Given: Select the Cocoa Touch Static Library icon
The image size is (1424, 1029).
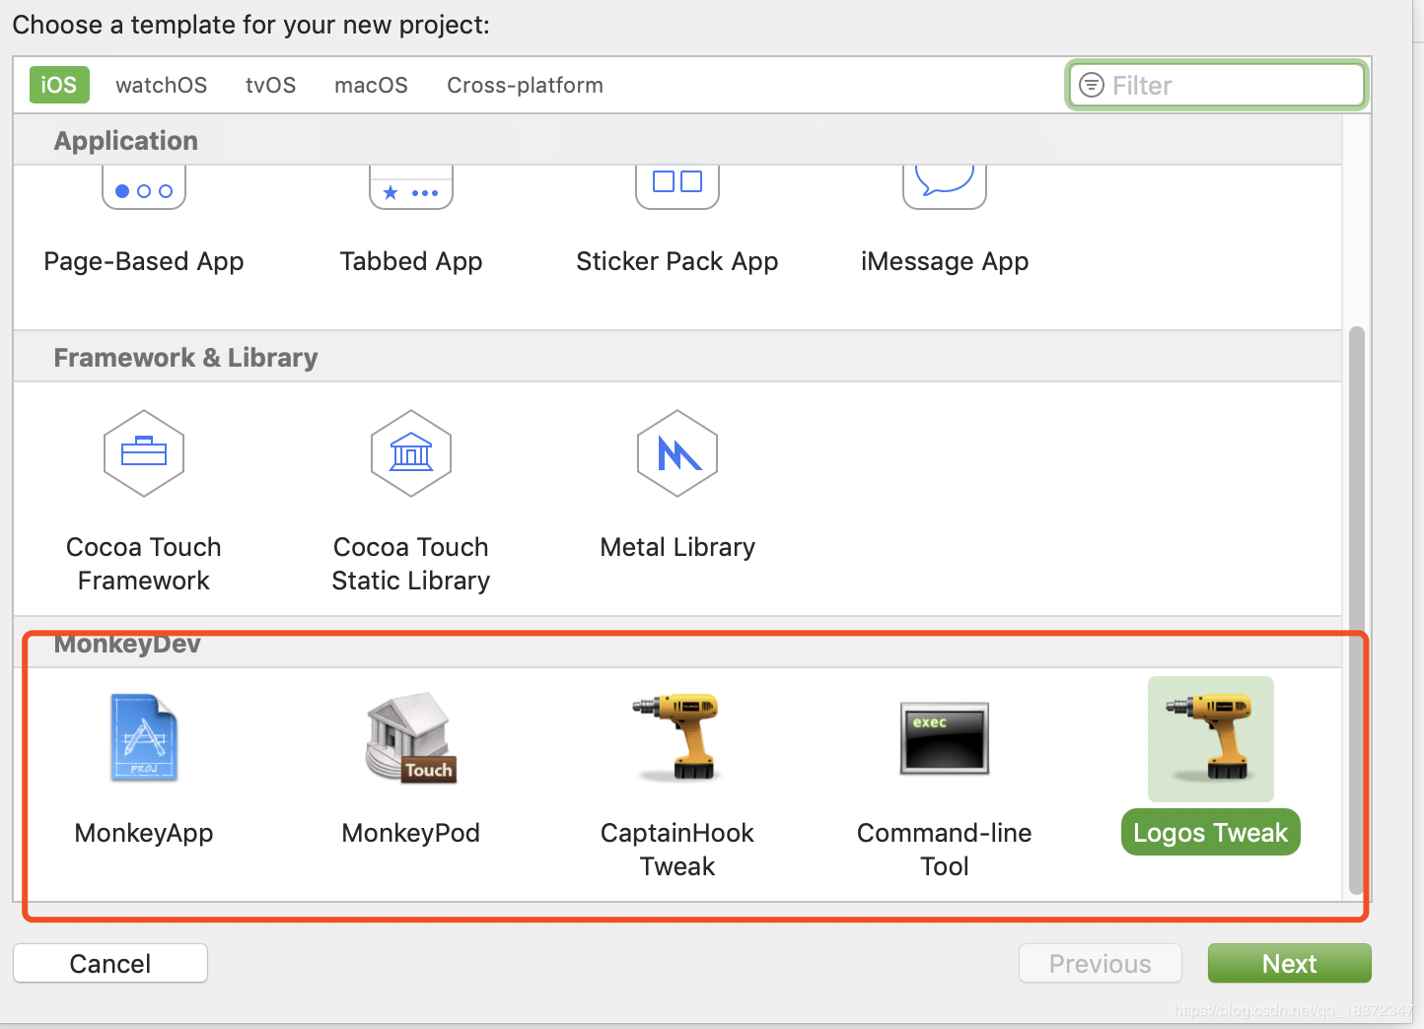Looking at the screenshot, I should click(x=411, y=453).
